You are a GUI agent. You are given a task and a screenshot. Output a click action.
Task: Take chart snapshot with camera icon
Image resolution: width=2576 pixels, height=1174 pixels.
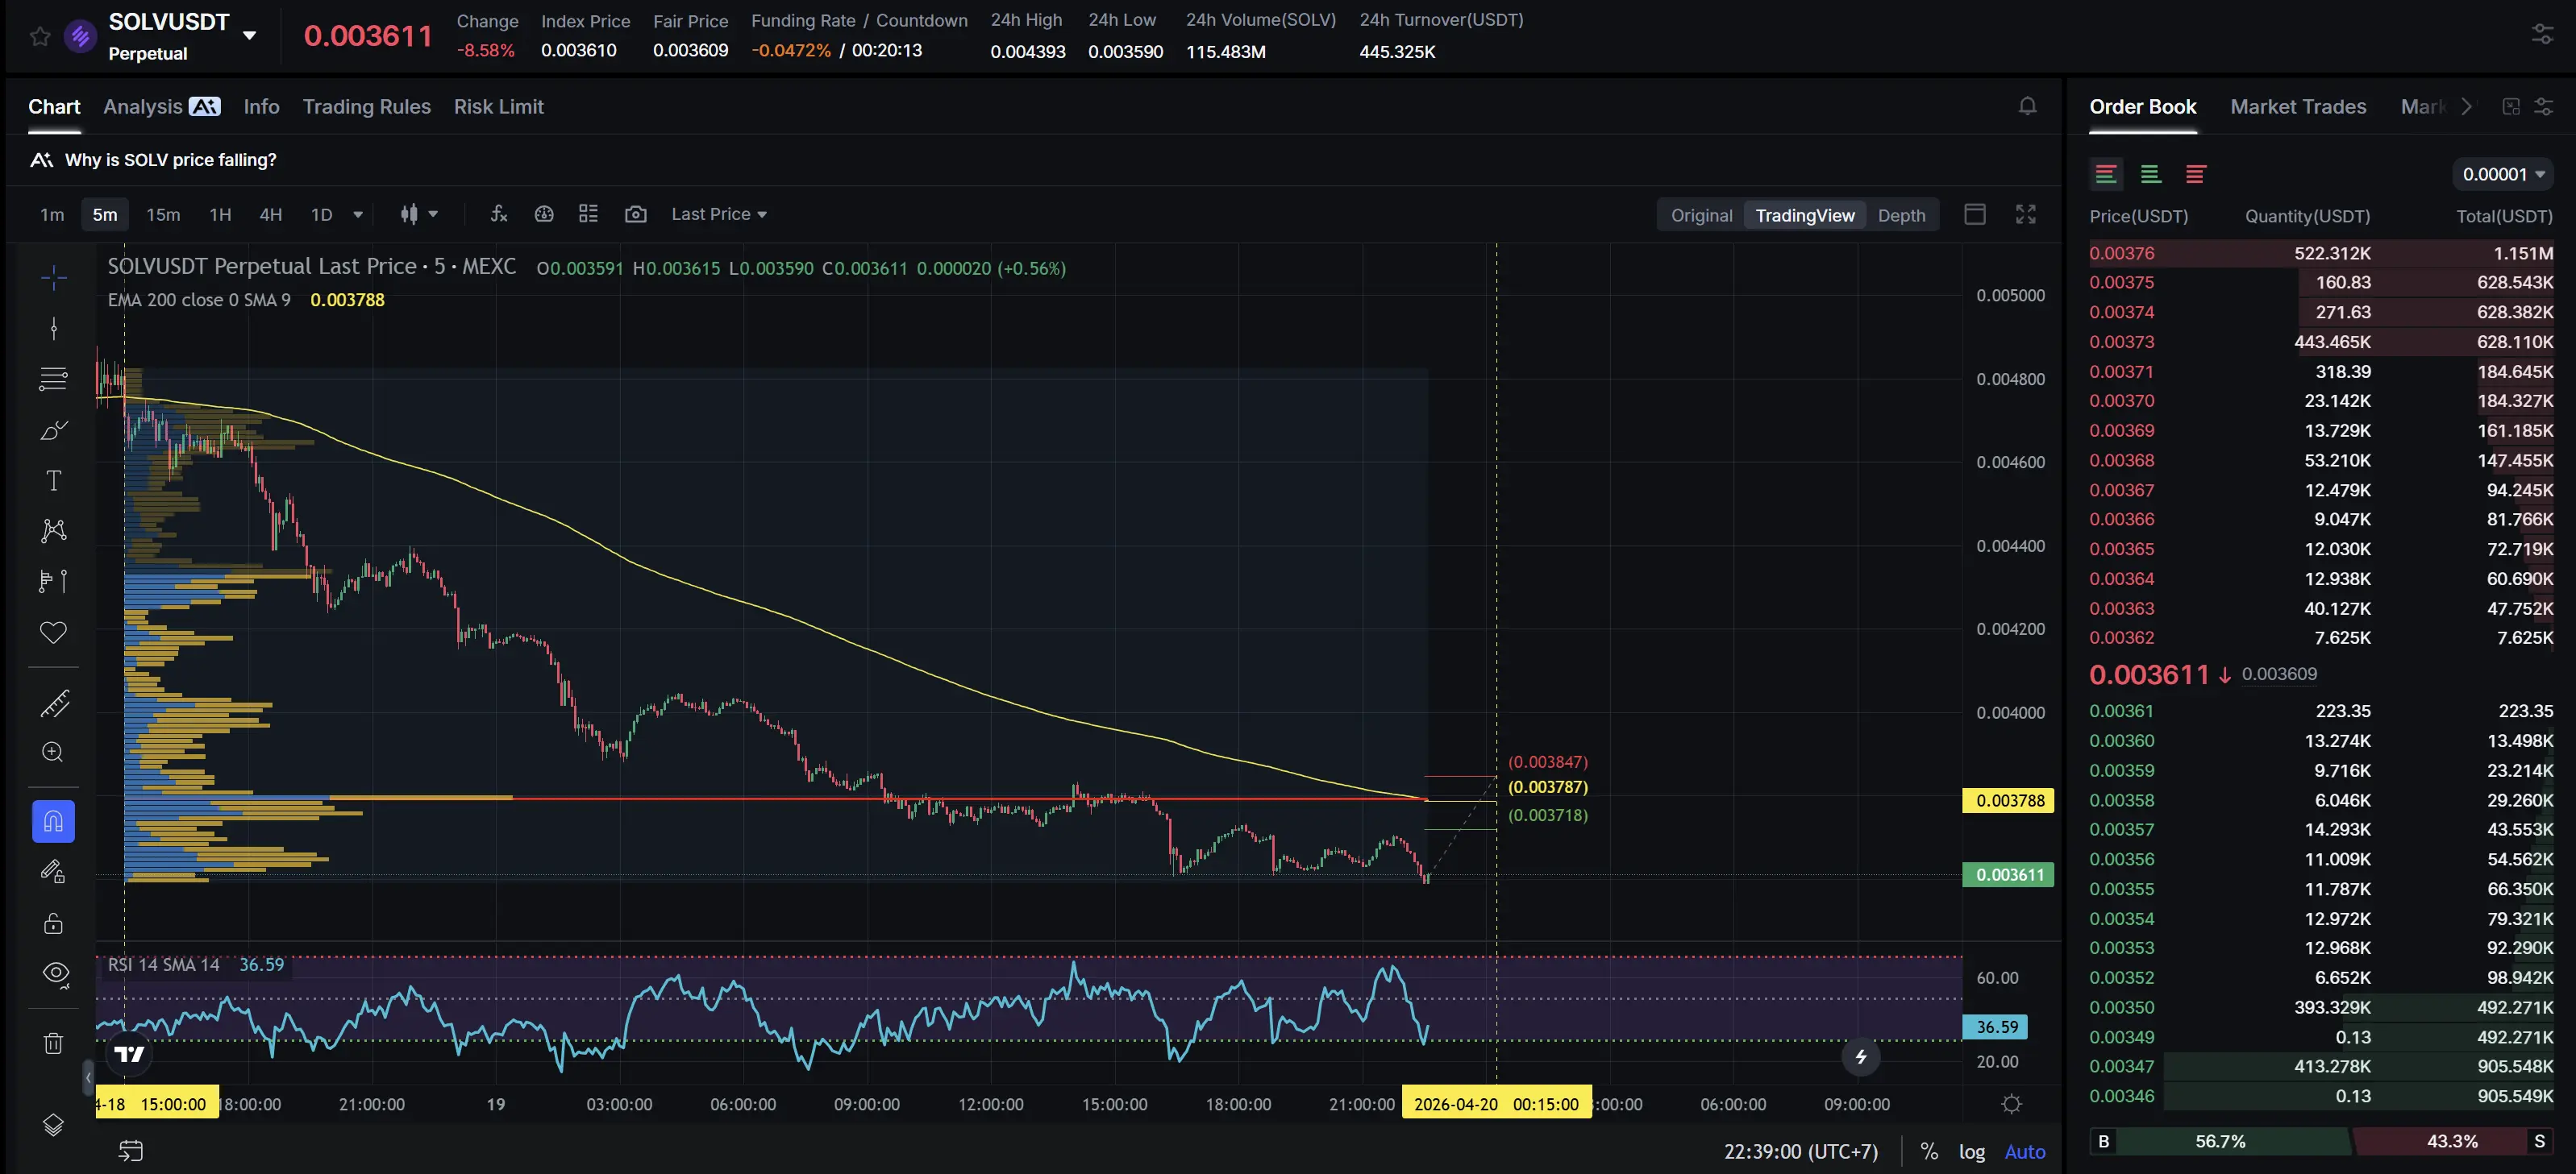[635, 214]
